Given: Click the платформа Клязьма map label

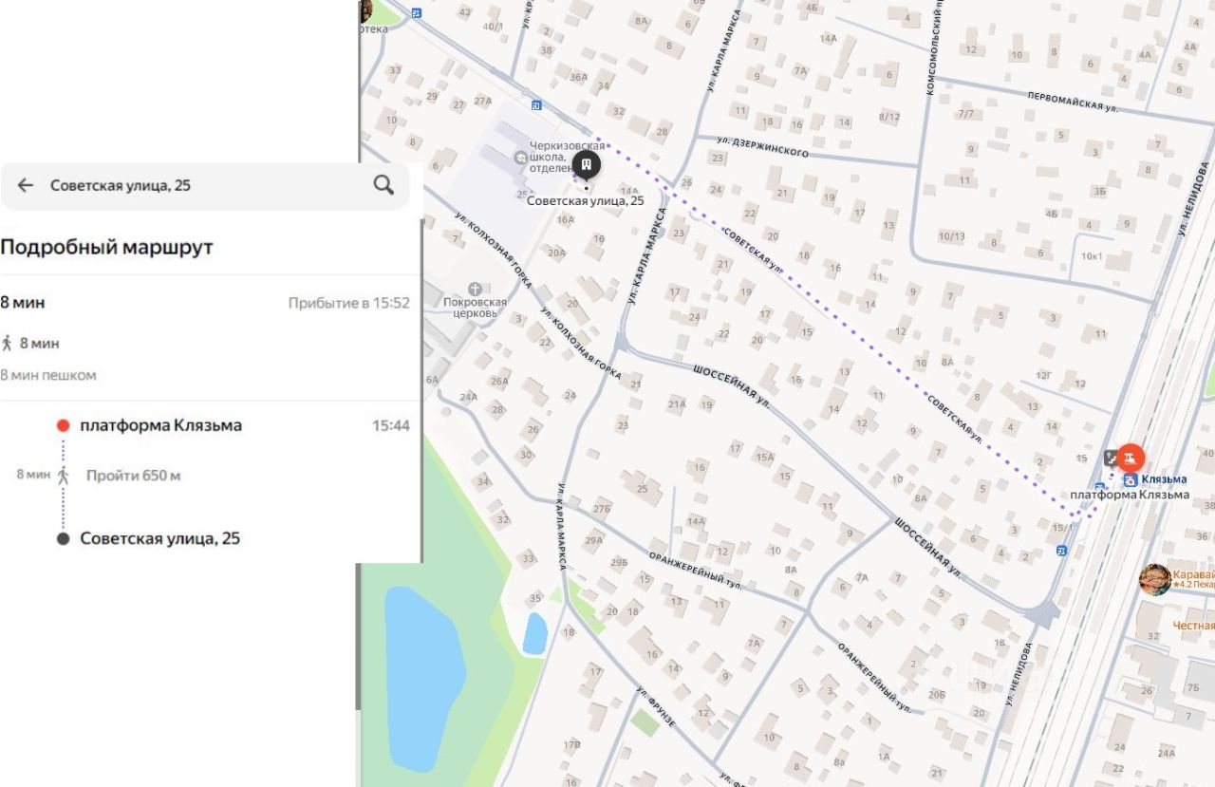Looking at the screenshot, I should [1130, 495].
